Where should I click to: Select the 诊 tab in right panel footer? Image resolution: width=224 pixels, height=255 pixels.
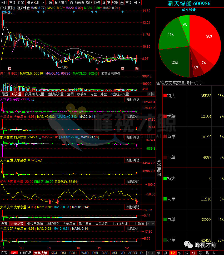(x=180, y=253)
